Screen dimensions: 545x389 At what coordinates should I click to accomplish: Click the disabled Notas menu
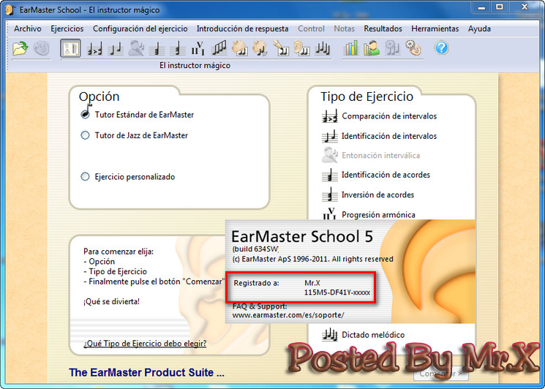point(344,29)
